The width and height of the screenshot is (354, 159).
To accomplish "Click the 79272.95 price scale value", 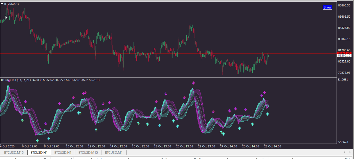I will [x=344, y=73].
